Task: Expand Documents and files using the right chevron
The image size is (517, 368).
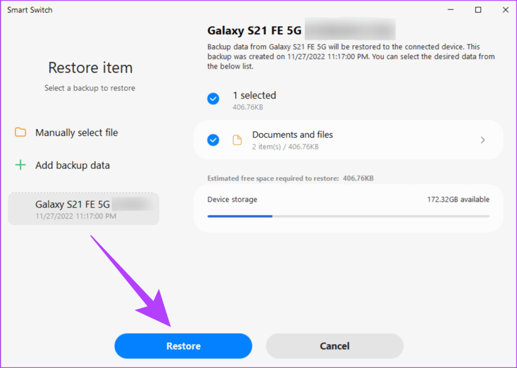Action: (483, 140)
